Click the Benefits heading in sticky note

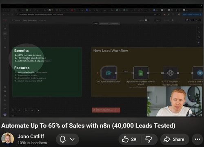tap(22, 50)
